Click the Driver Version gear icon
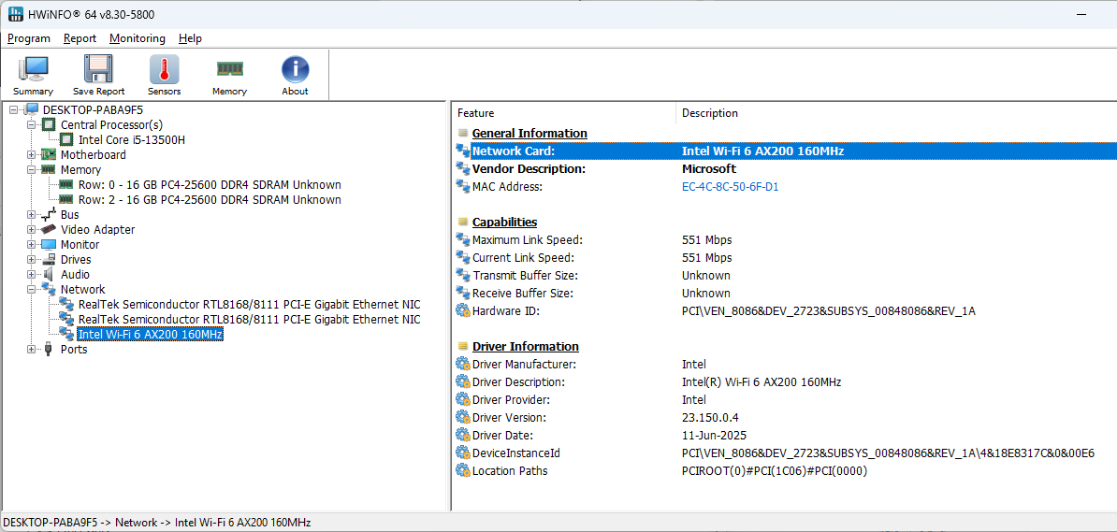Viewport: 1117px width, 532px height. (x=463, y=417)
